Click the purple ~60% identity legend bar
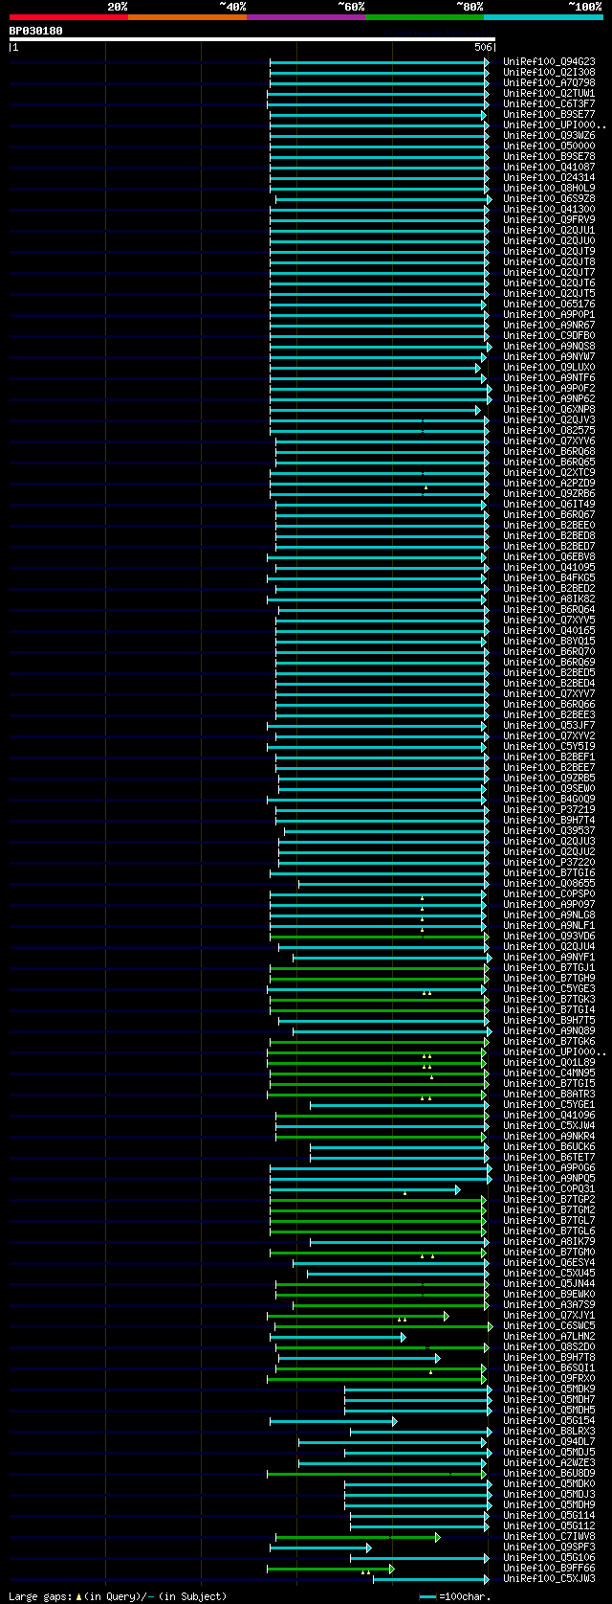The width and height of the screenshot is (612, 1604). coord(306,17)
